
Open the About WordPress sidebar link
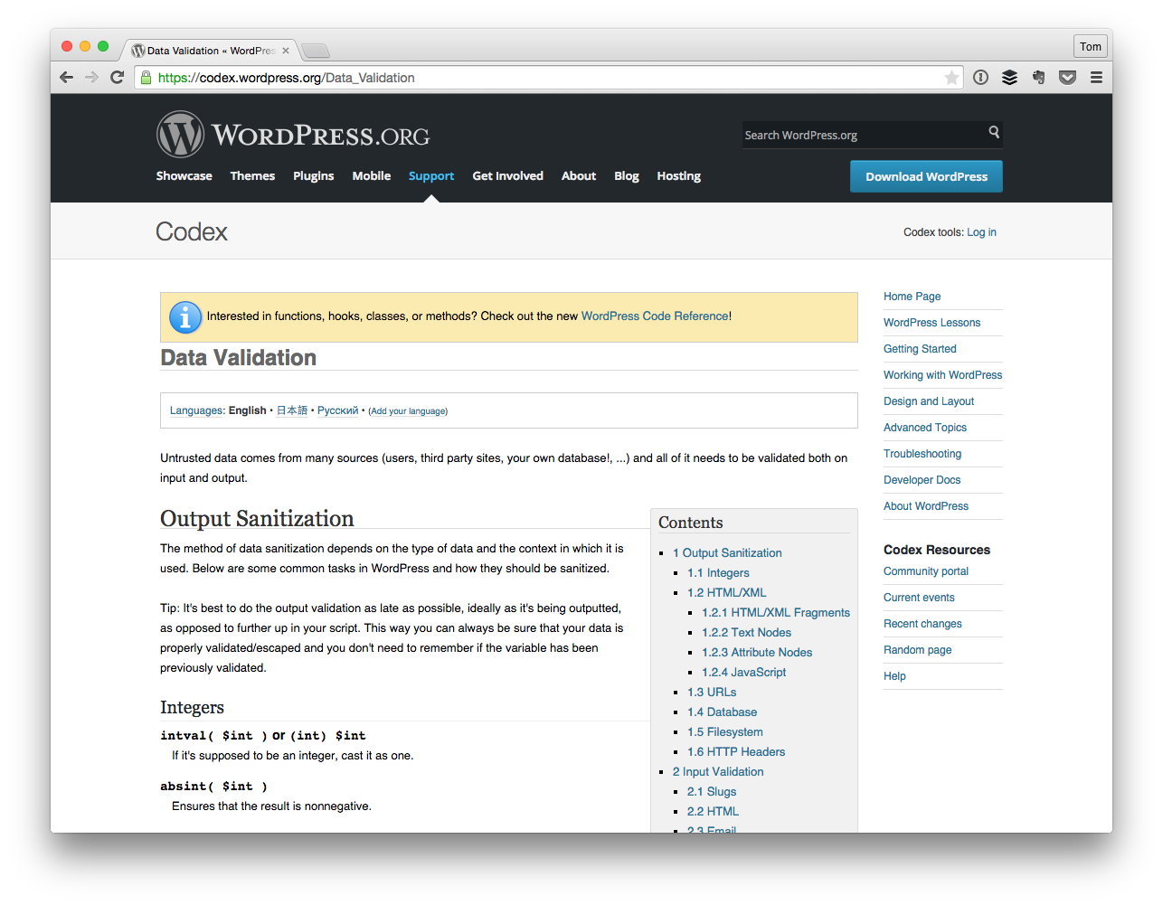pos(926,506)
